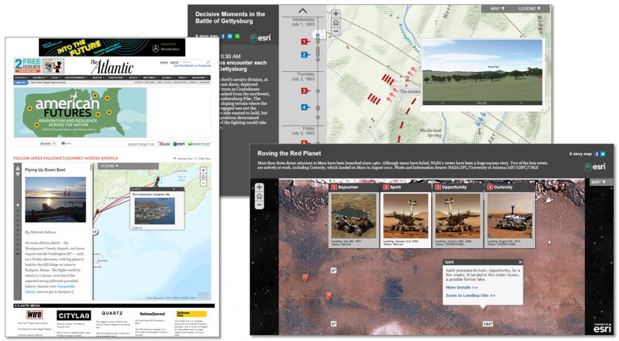
Task: Zoom out on the Gettysburg map
Action: pyautogui.click(x=335, y=31)
